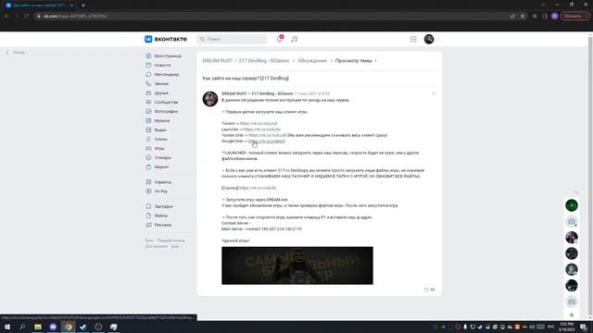The image size is (593, 333).
Task: Open Windows taskbar search
Action: (x=22, y=327)
